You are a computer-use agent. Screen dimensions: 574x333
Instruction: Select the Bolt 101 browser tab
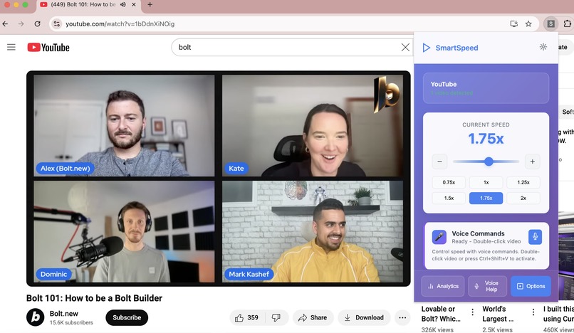tap(88, 4)
